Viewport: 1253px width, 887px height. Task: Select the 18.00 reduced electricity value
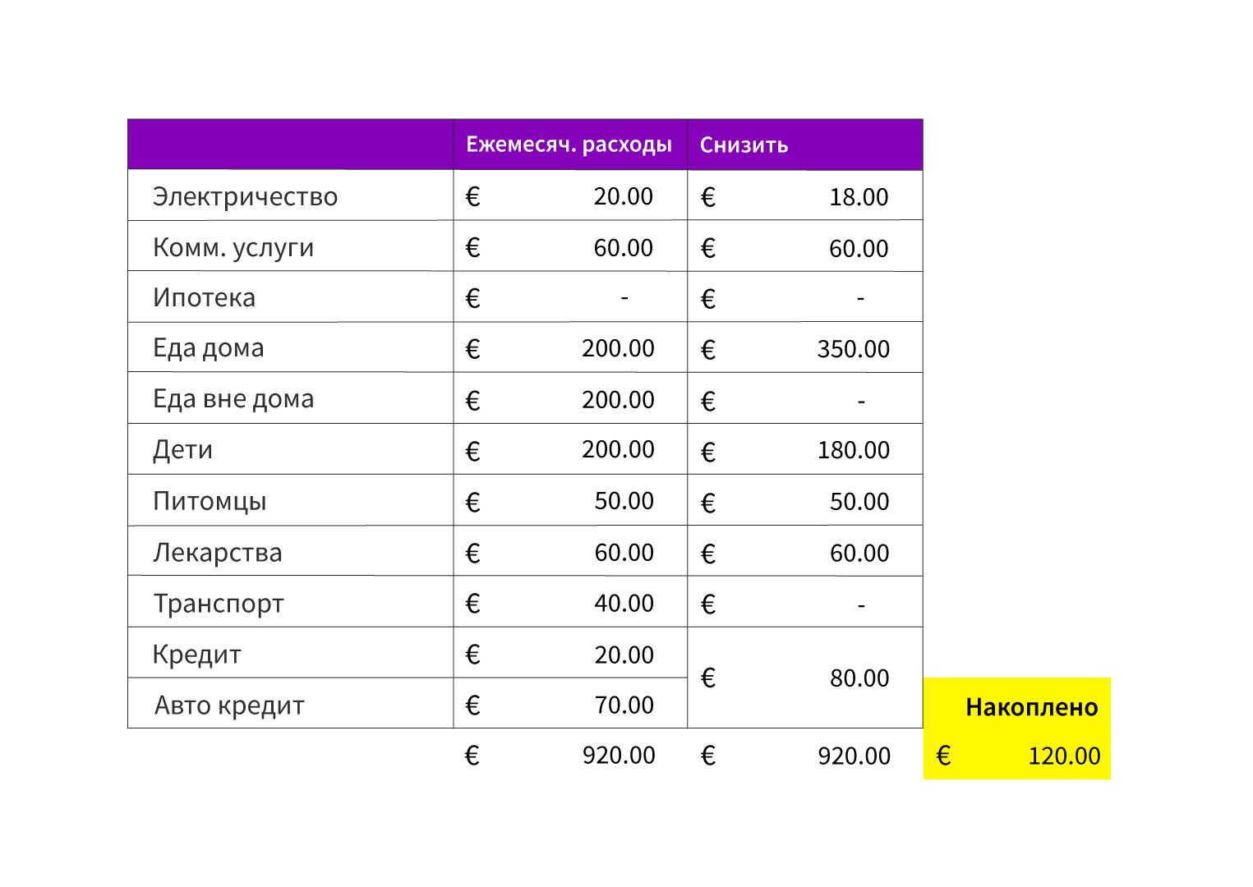859,197
